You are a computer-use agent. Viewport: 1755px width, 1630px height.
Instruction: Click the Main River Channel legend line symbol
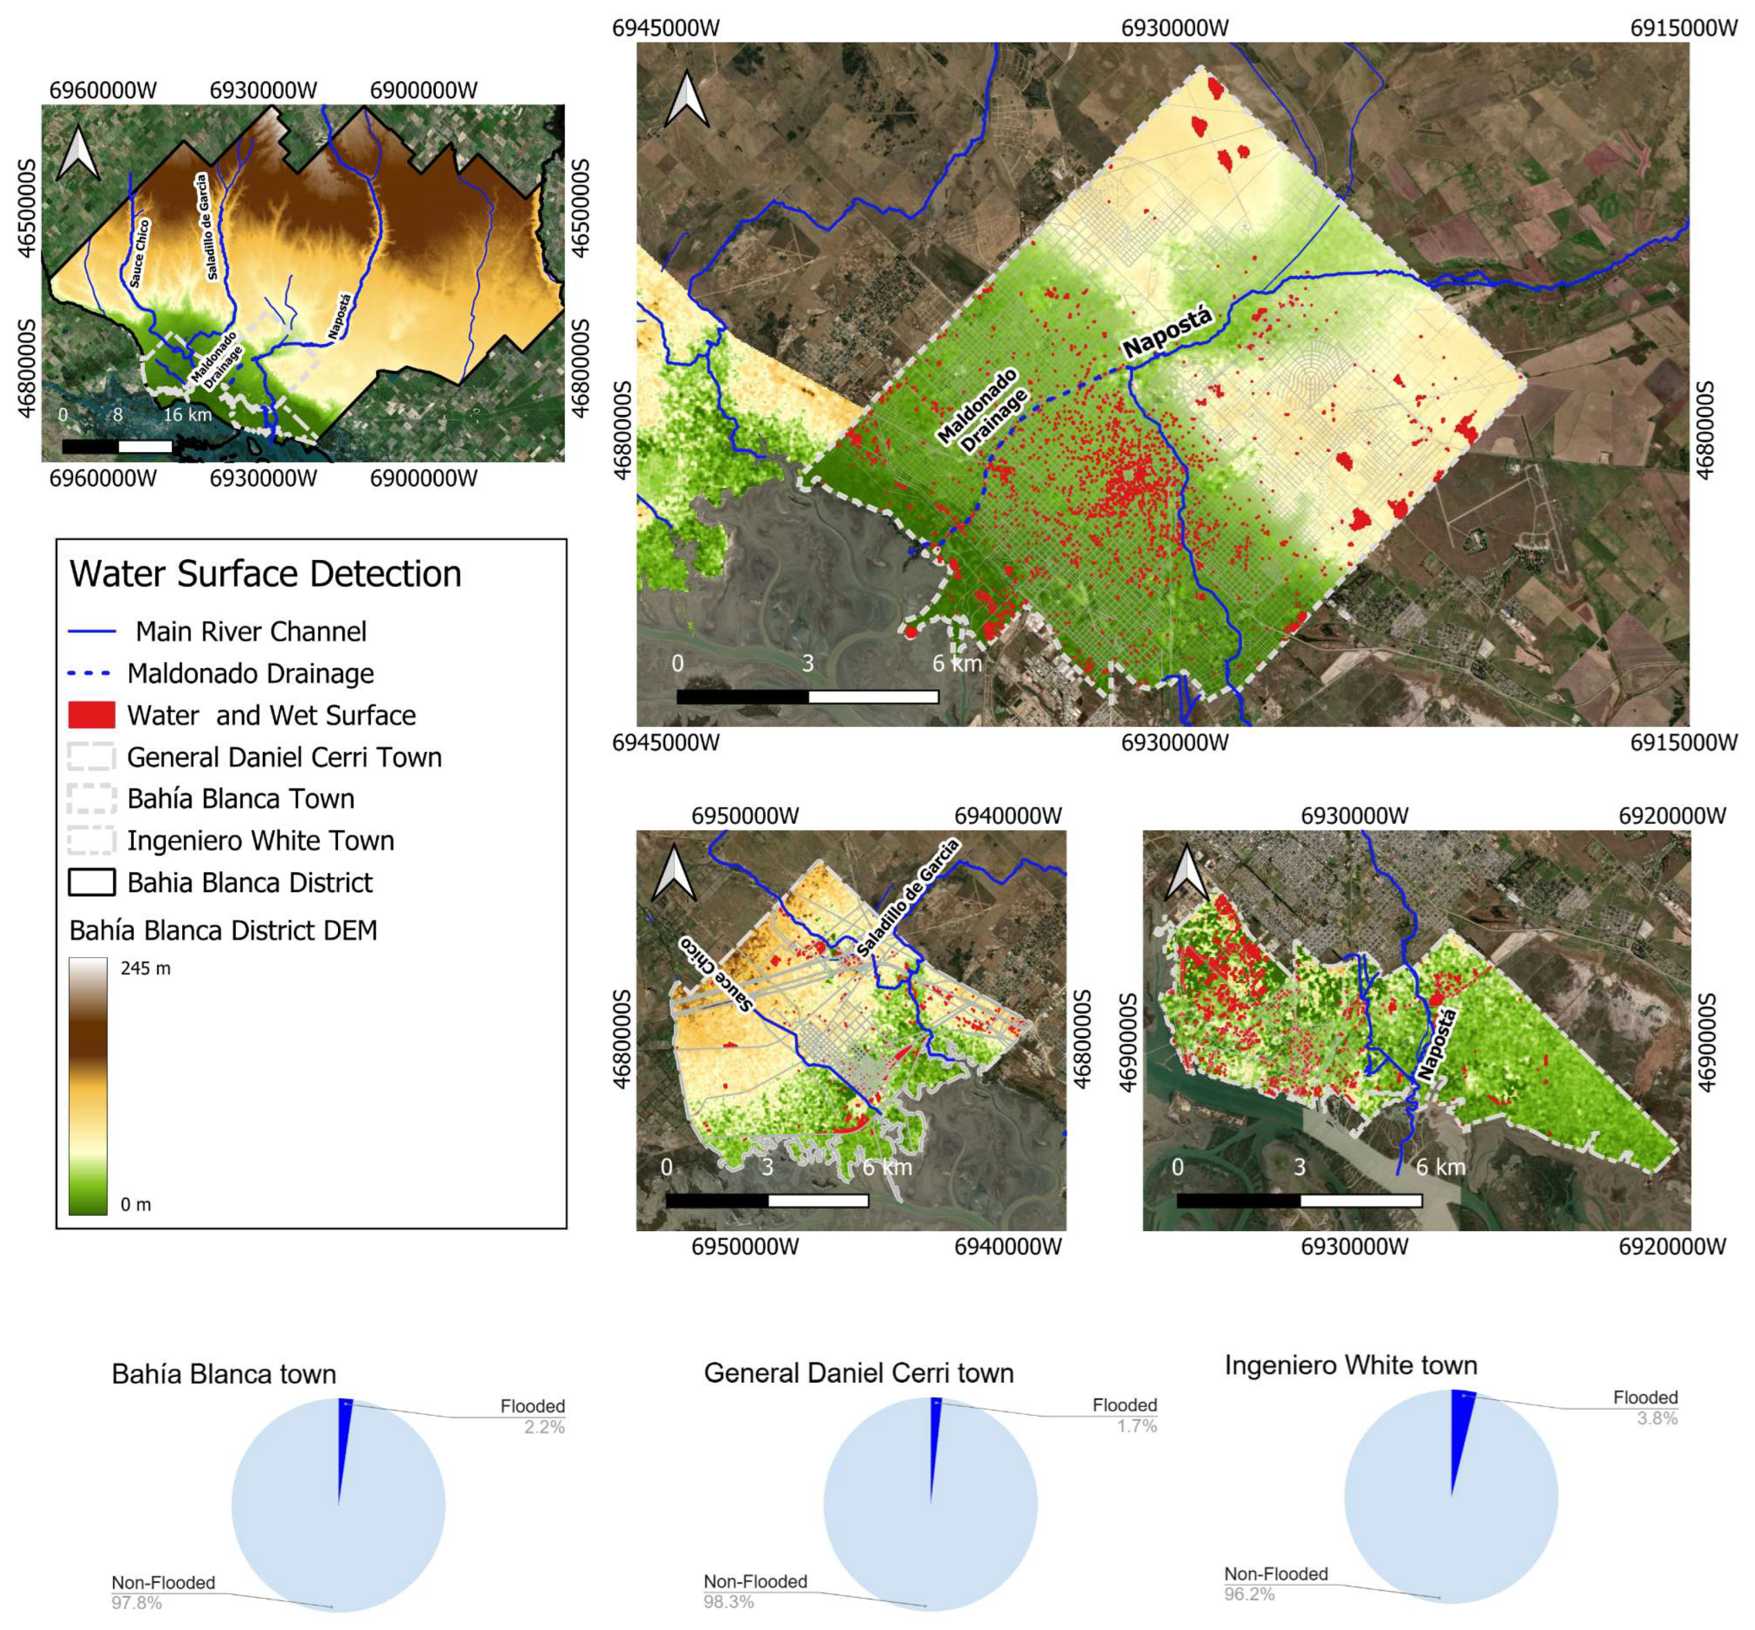92,632
